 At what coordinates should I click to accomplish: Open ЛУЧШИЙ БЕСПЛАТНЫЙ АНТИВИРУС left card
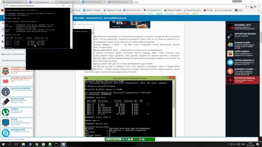click(x=17, y=71)
